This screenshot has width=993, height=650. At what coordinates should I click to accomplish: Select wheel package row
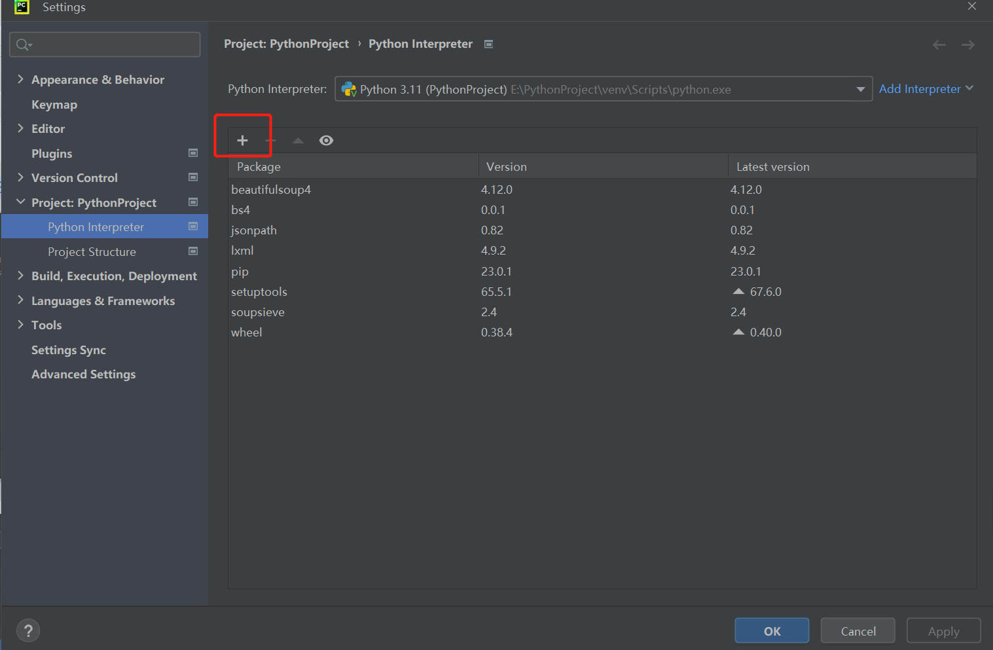coord(602,332)
